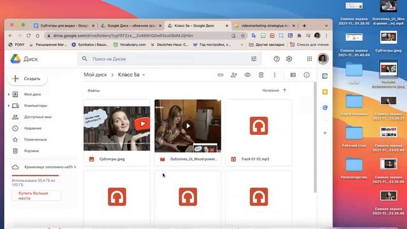Open Список для чтения reading list
The width and height of the screenshot is (407, 229).
[309, 45]
